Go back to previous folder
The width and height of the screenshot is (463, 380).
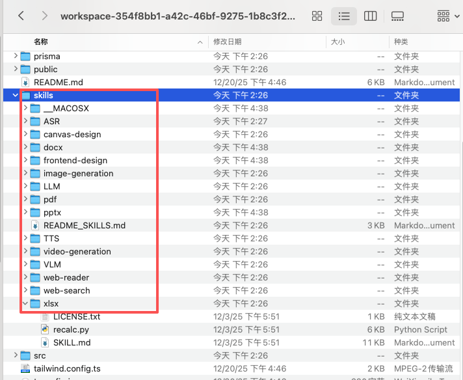[21, 16]
